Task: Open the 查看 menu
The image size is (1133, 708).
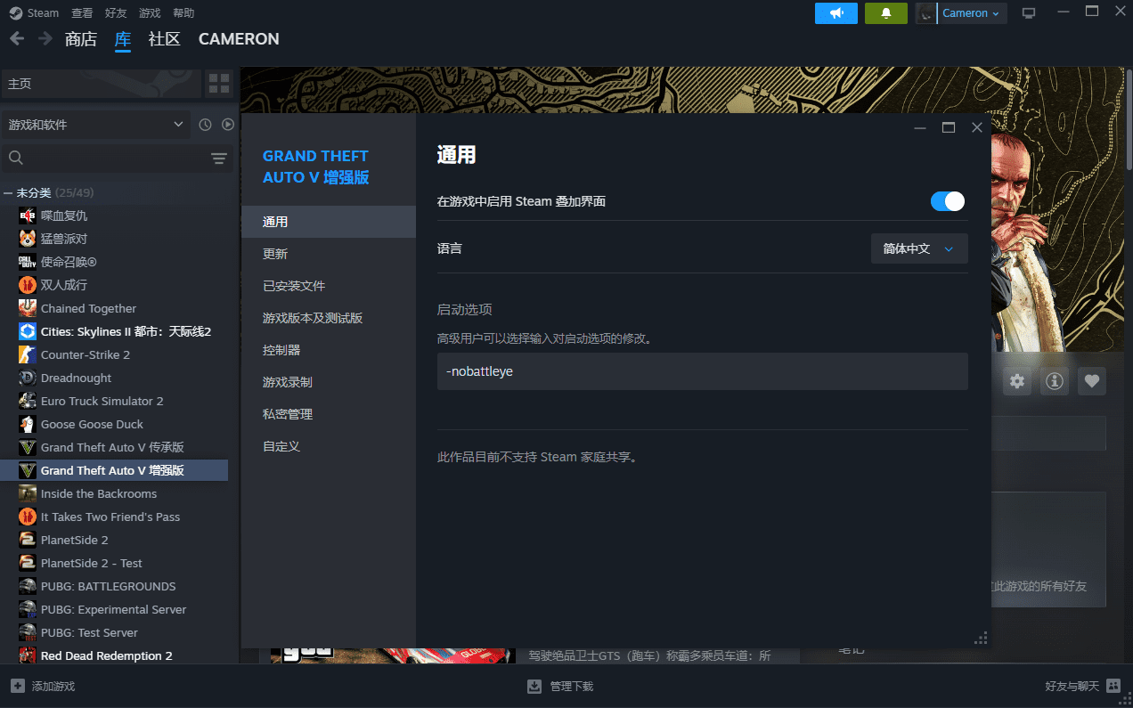Action: point(82,13)
